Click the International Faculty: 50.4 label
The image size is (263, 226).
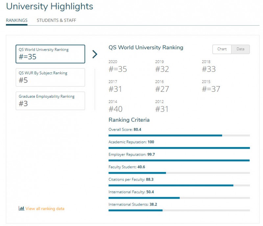coord(131,192)
